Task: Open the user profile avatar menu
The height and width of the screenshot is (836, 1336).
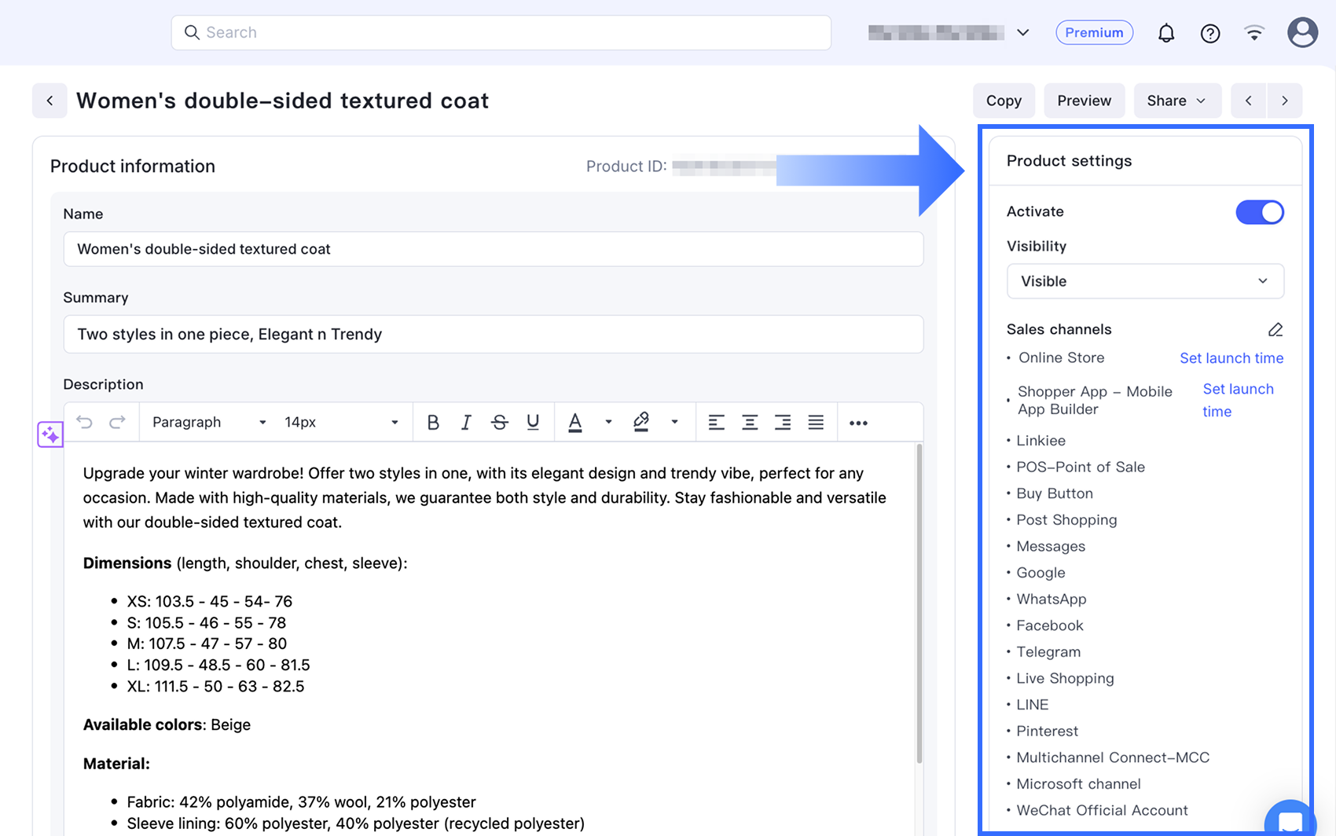Action: tap(1302, 32)
